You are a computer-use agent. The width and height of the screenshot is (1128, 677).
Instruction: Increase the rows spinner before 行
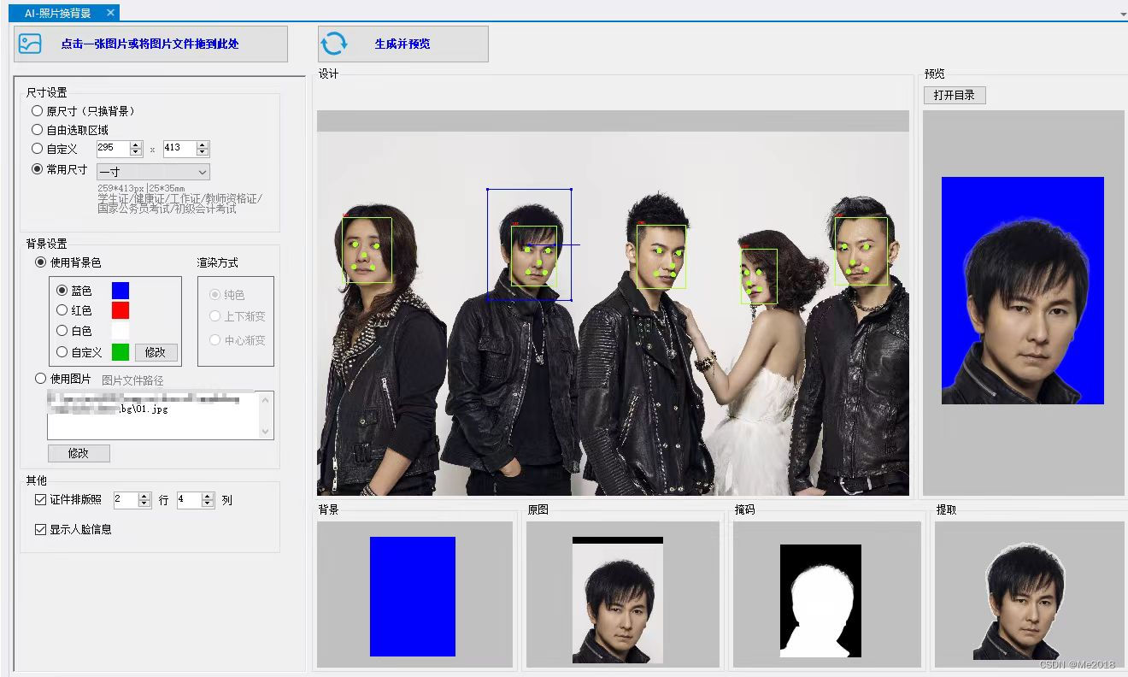tap(144, 497)
